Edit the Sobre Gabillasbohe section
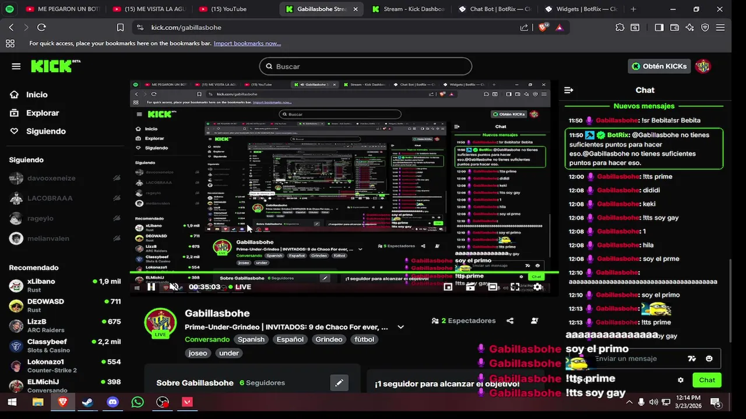The image size is (746, 419). pyautogui.click(x=339, y=382)
